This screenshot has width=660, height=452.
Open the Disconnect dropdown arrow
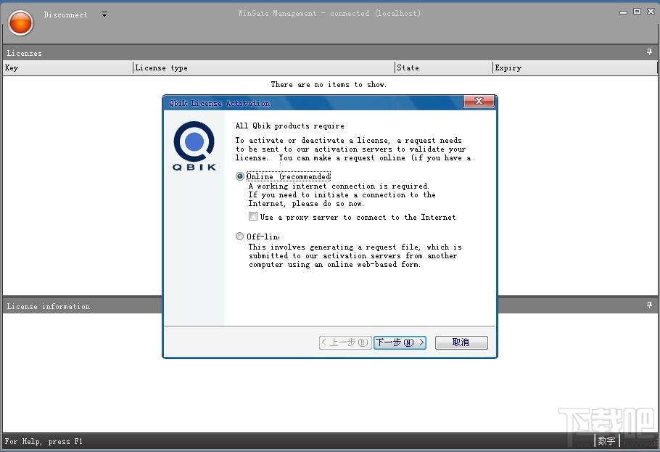[104, 15]
